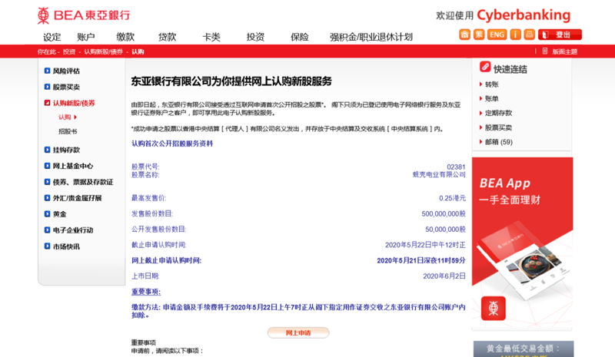Image resolution: width=615 pixels, height=357 pixels.
Task: Open the 投资 menu
Action: point(255,37)
